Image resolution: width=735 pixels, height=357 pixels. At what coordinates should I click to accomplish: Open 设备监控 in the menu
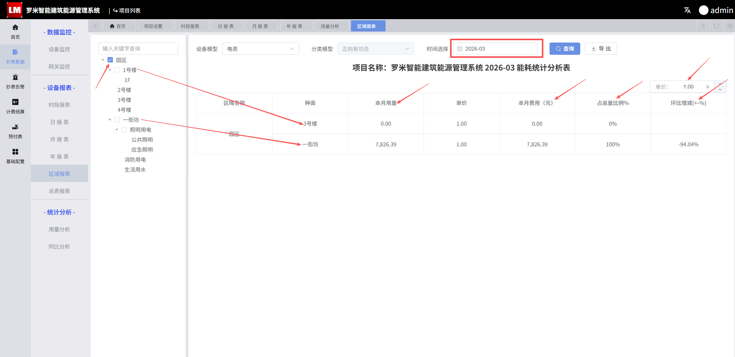point(60,49)
